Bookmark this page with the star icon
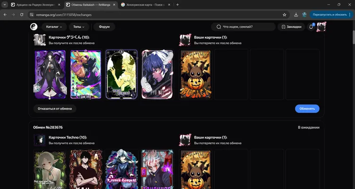Viewport: 355px width, 189px height. [284, 15]
